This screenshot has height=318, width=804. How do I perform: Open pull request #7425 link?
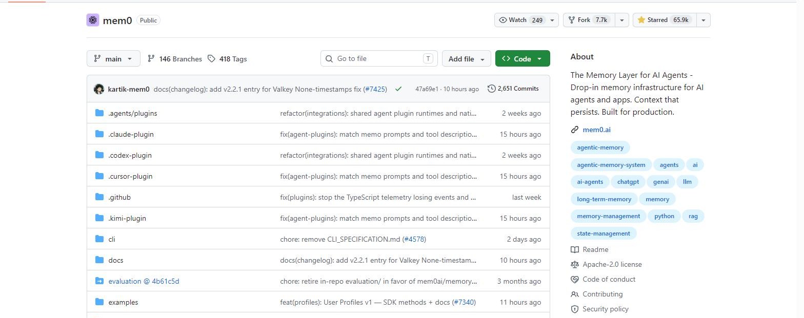click(x=375, y=89)
